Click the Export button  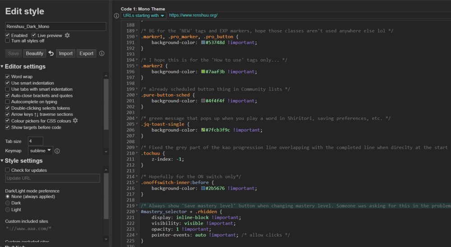click(x=87, y=53)
